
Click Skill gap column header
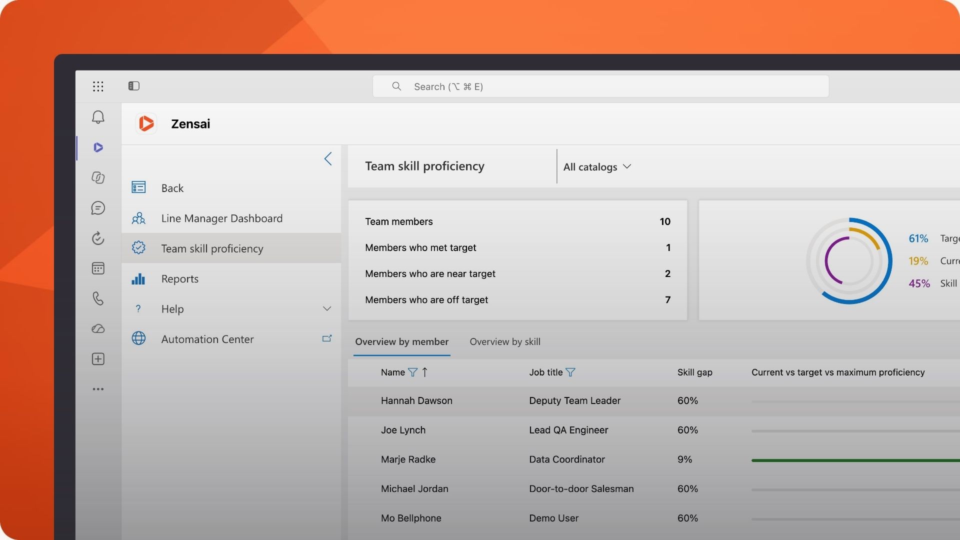pyautogui.click(x=694, y=372)
